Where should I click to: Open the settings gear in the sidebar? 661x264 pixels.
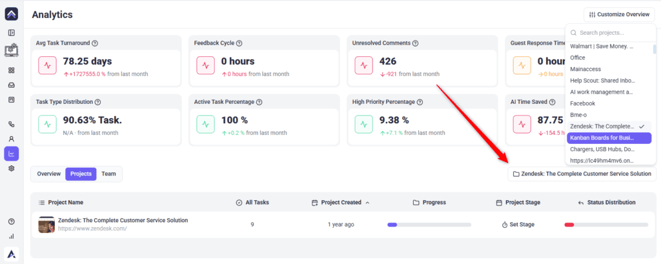tap(12, 168)
